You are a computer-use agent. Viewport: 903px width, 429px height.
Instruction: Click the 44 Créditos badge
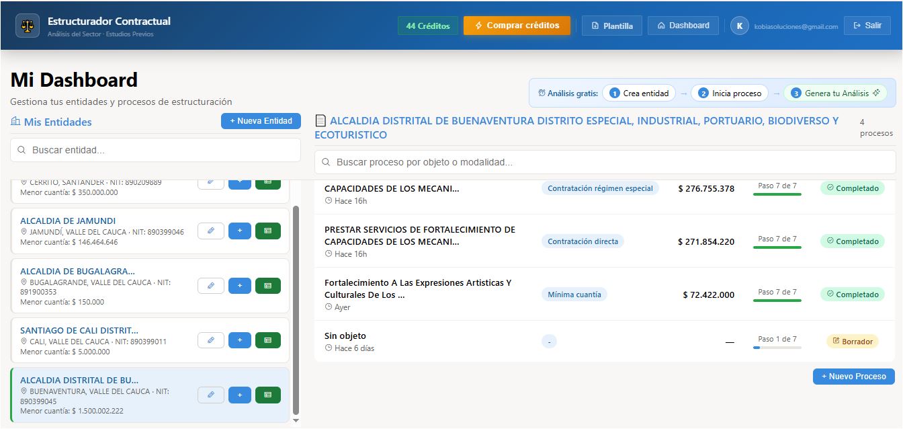point(428,26)
